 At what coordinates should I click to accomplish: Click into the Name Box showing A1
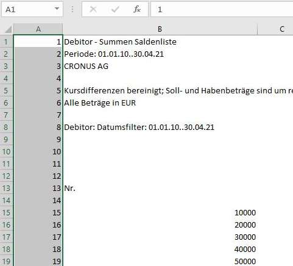pos(28,9)
